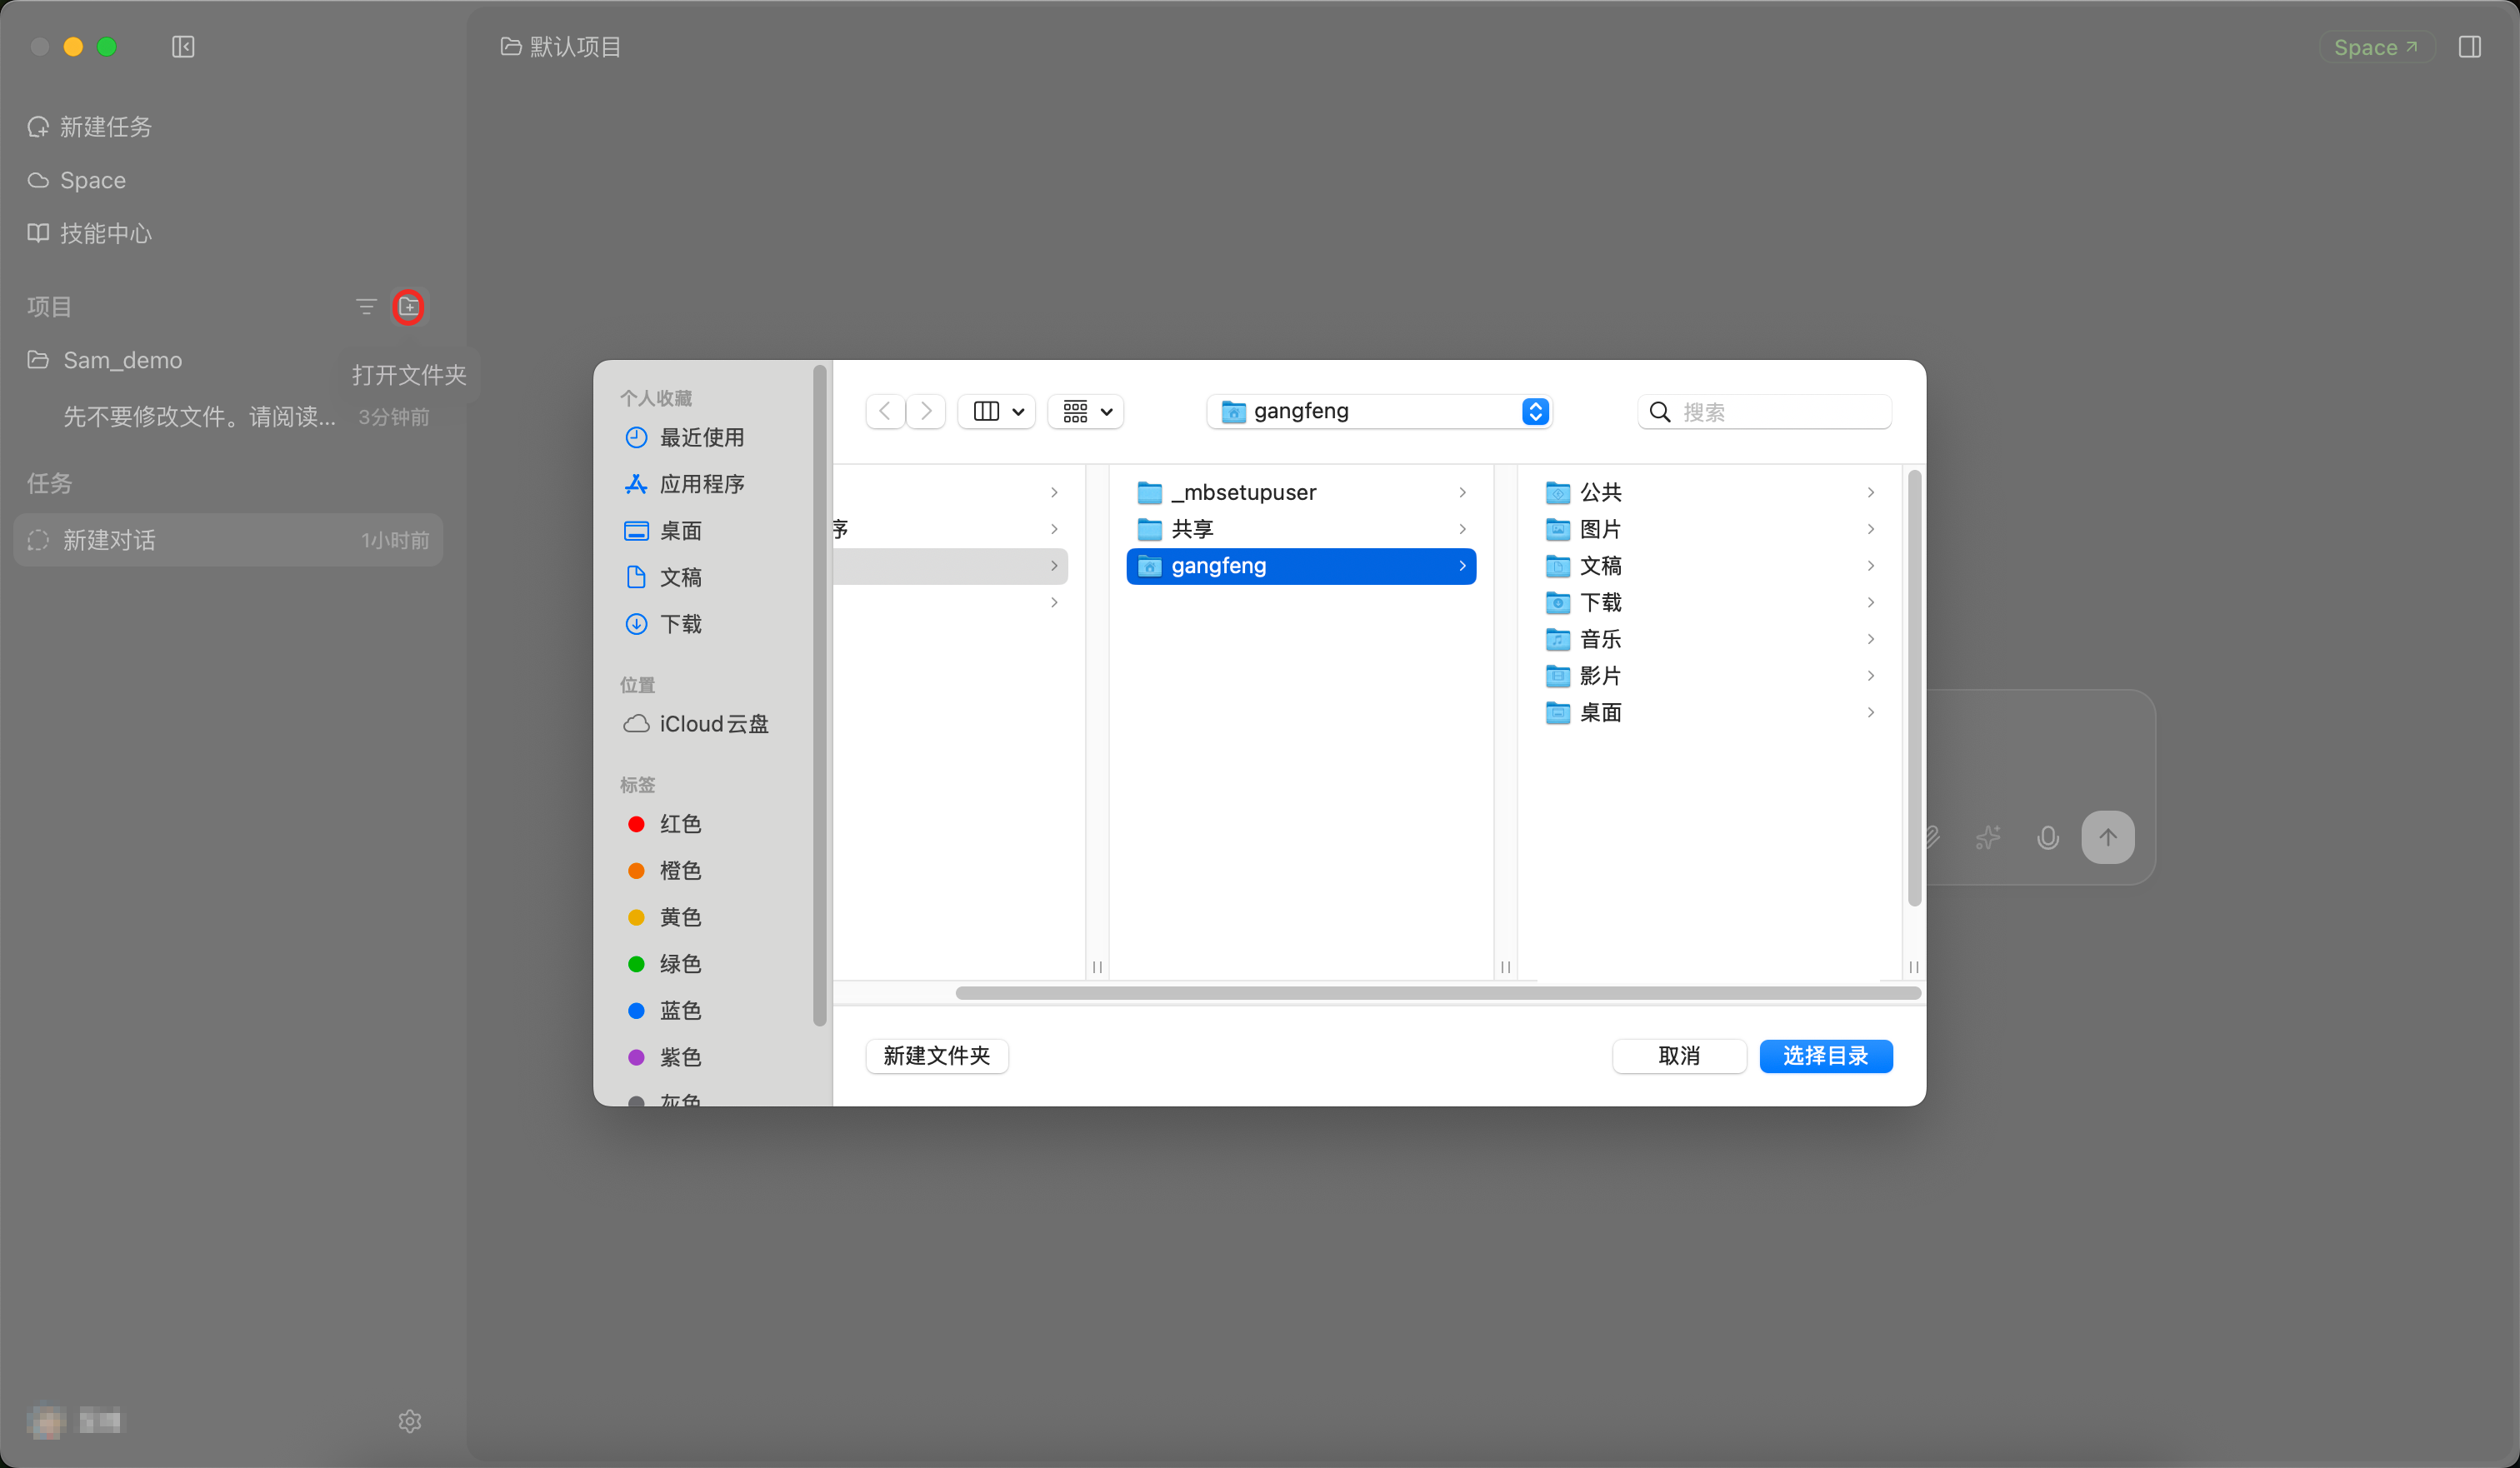Expand the 共享 folder chevron
The width and height of the screenshot is (2520, 1468).
[x=1462, y=529]
